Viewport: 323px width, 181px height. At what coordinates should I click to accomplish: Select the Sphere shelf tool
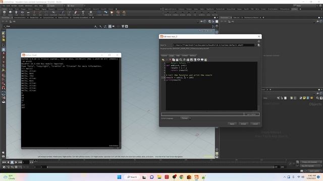pyautogui.click(x=10, y=13)
